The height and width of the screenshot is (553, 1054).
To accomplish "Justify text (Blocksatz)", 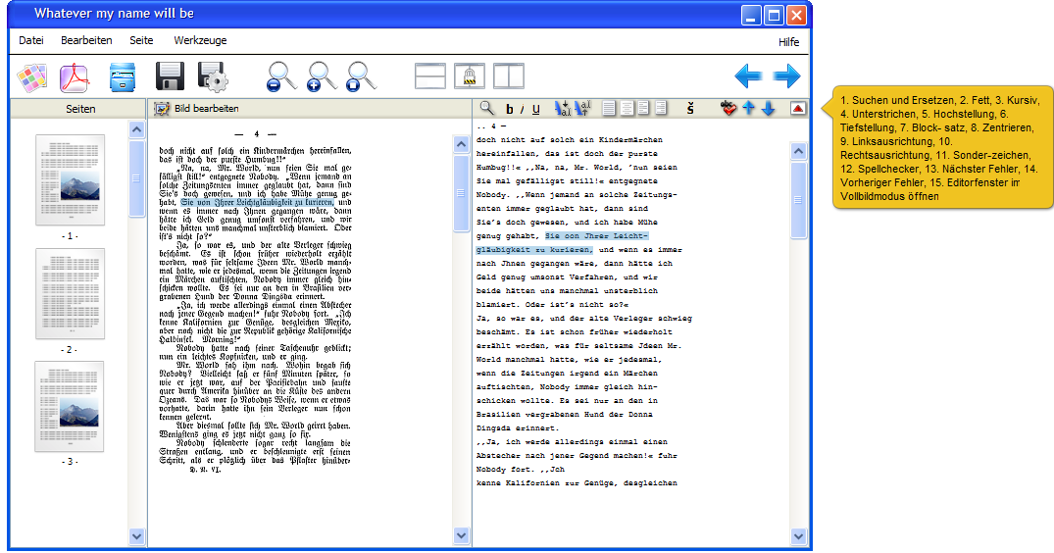I will point(609,108).
